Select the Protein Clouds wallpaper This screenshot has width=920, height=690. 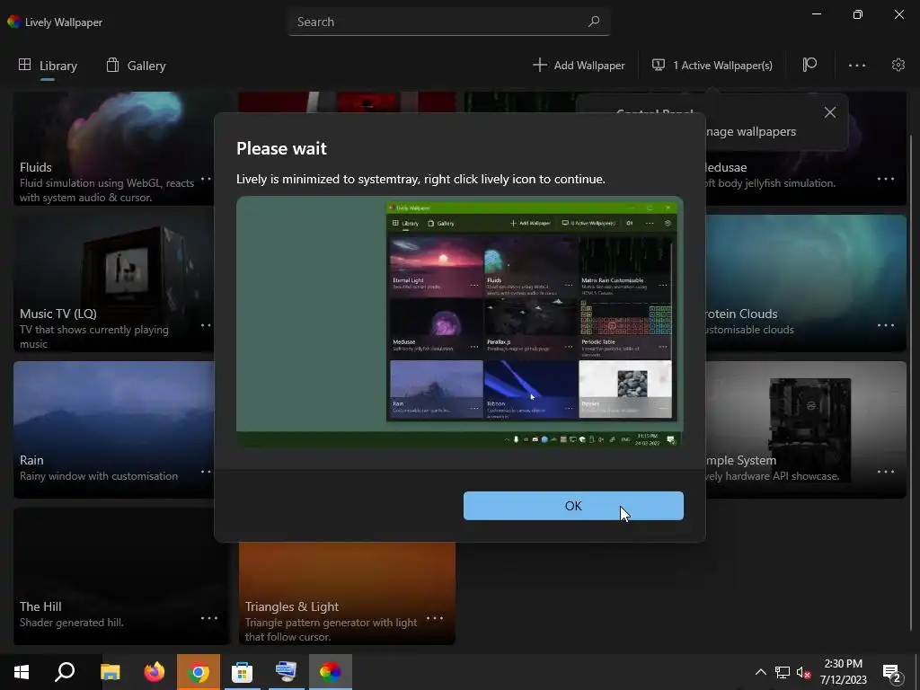806,283
